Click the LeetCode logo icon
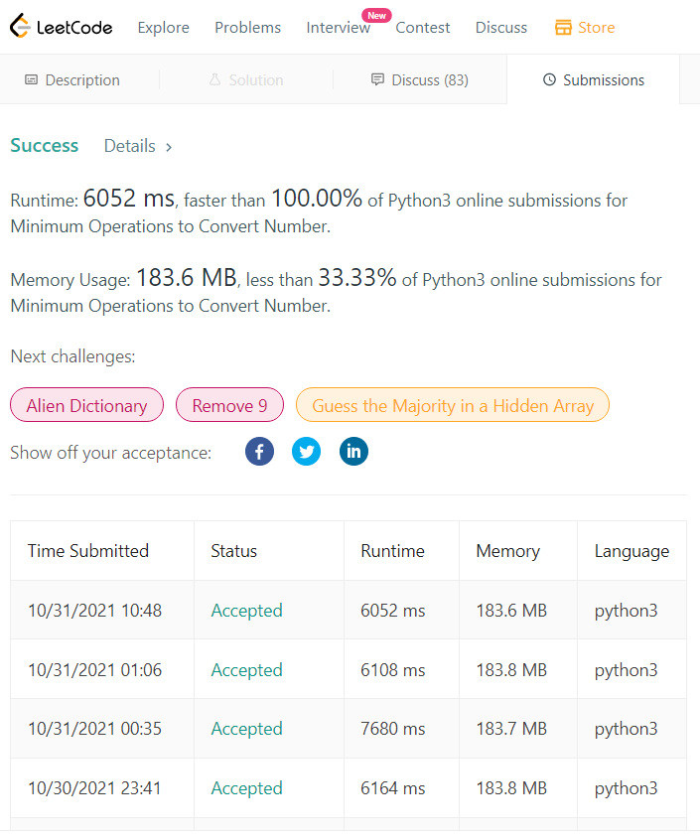Image resolution: width=700 pixels, height=837 pixels. coord(19,27)
